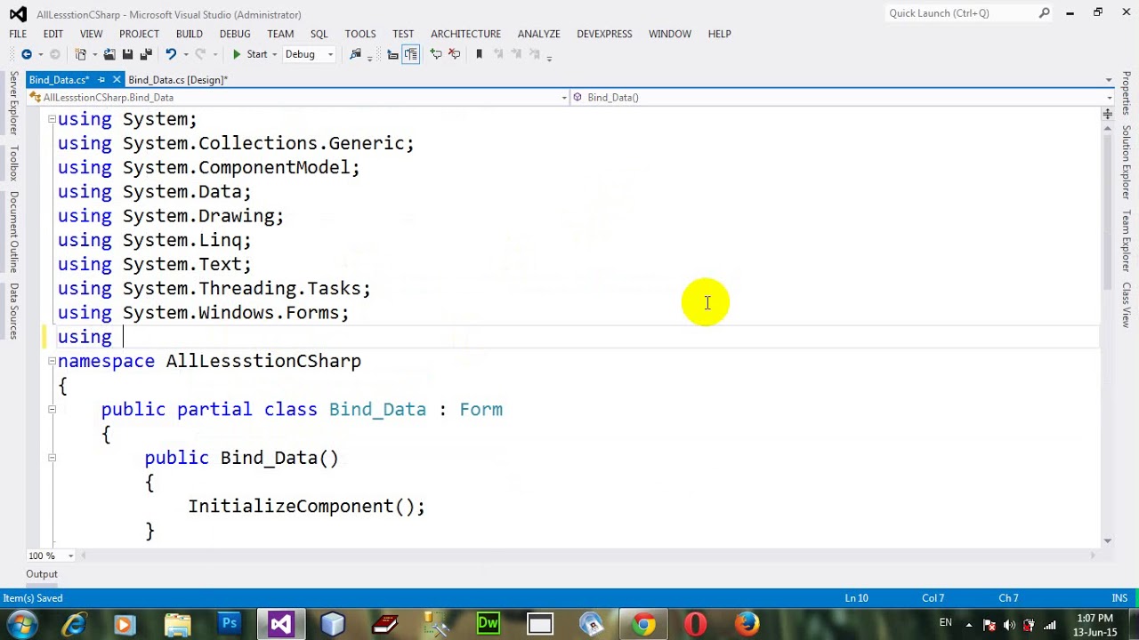Open Google Chrome from the taskbar

(643, 624)
